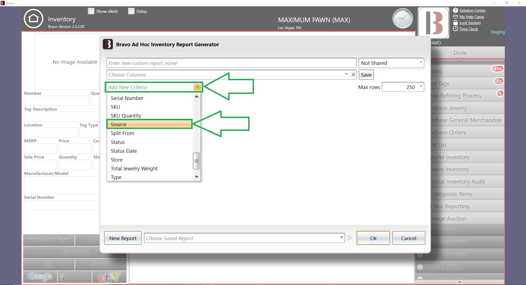Click the Lock Session padlock icon
The height and width of the screenshot is (285, 526).
455,23
